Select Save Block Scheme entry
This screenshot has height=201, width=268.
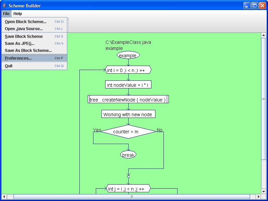pyautogui.click(x=35, y=37)
